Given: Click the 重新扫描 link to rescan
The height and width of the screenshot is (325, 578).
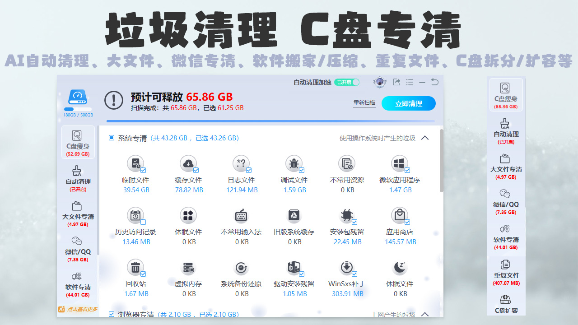Looking at the screenshot, I should click(x=364, y=103).
